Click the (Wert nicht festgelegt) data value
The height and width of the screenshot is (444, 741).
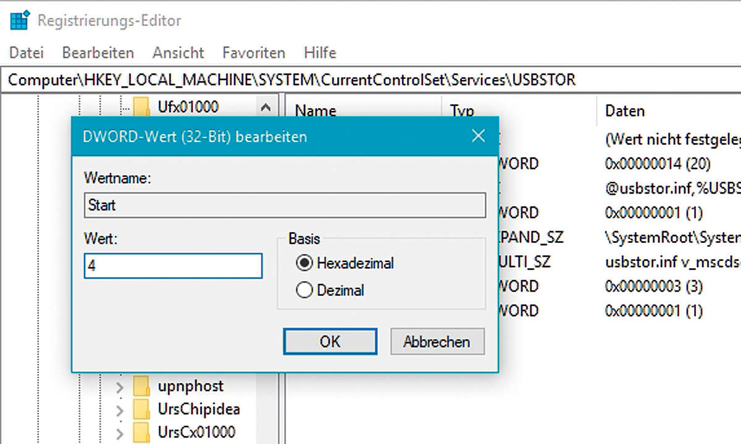tap(673, 139)
